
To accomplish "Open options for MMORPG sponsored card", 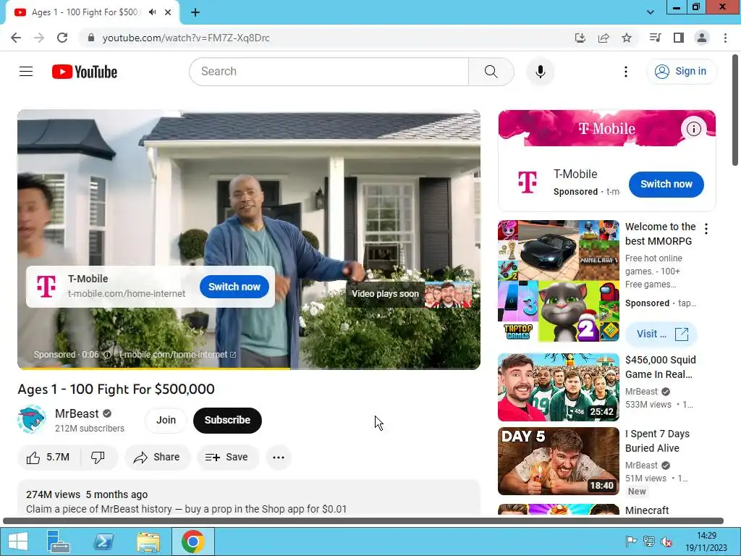I will (706, 229).
